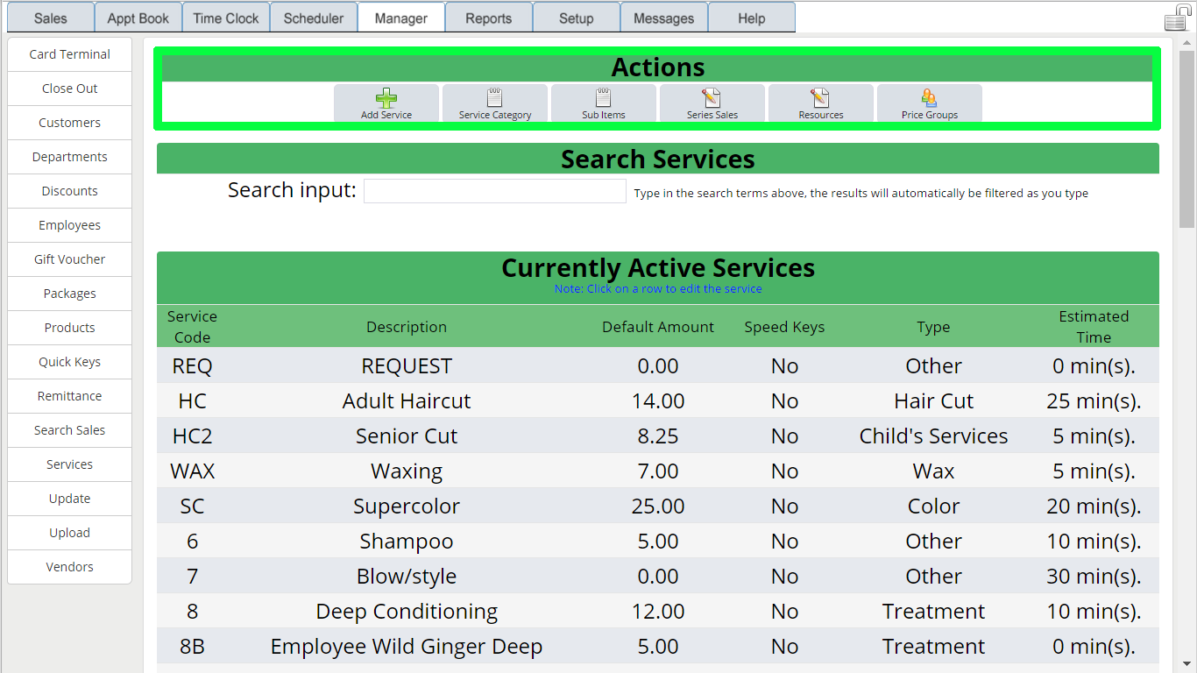Viewport: 1197px width, 673px height.
Task: Click the scrollbar up arrow
Action: (1187, 41)
